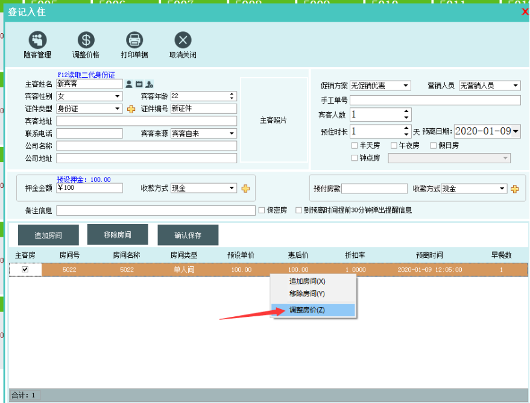Click the F12读取二代身份证 link

coord(86,75)
